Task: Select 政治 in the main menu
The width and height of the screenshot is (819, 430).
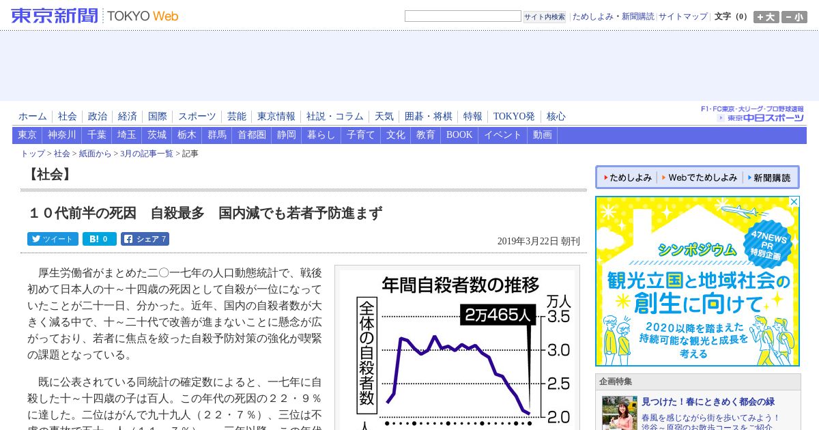Action: tap(98, 117)
